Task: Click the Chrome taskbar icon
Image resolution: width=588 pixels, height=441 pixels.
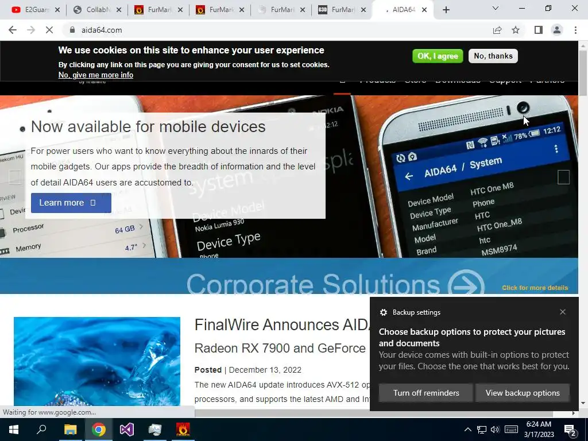Action: (x=98, y=430)
